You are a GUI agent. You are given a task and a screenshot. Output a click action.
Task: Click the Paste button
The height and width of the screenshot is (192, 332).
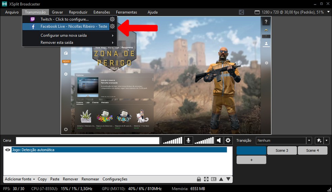point(55,179)
